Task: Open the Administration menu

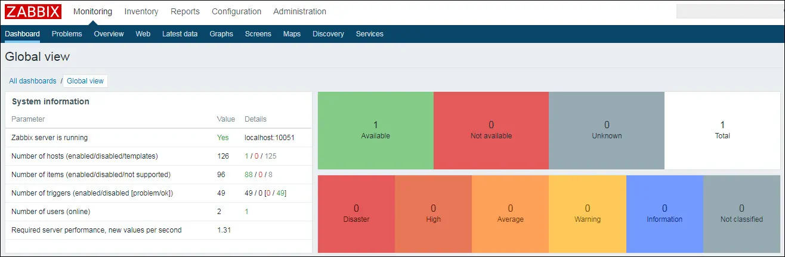Action: 299,11
